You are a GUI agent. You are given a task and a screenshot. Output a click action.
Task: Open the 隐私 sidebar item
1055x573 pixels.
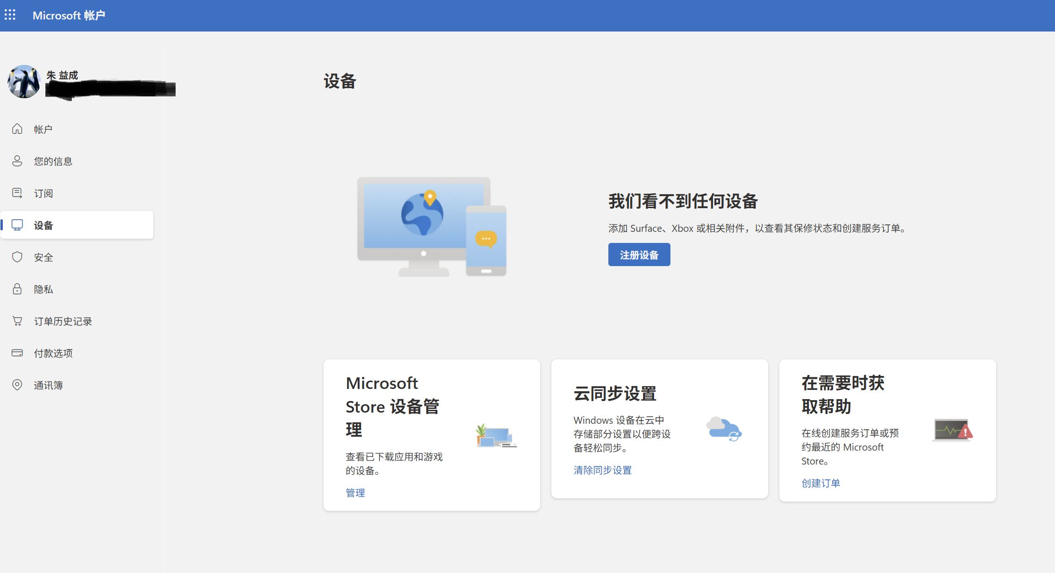pos(77,289)
